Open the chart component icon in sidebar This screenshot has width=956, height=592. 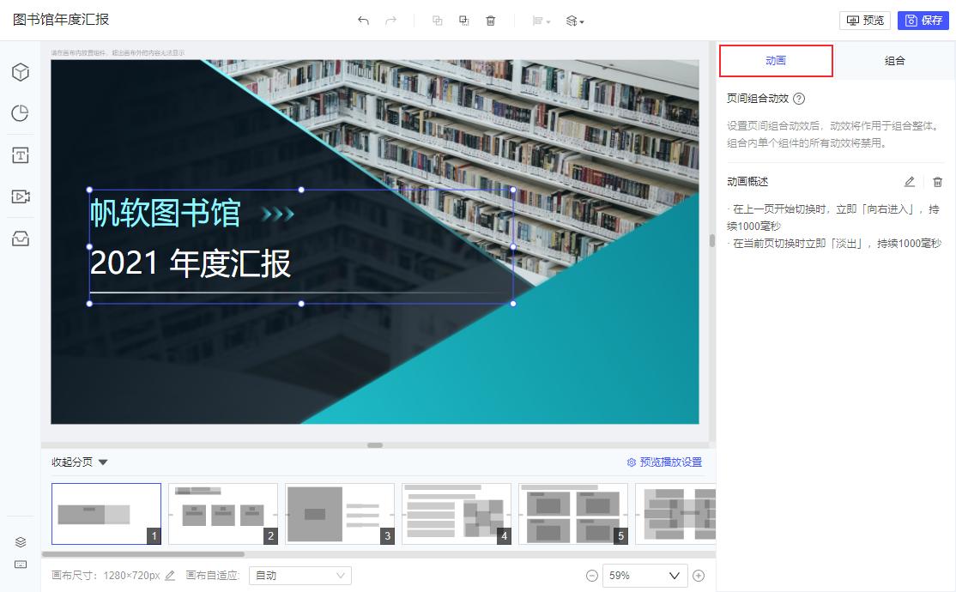click(x=21, y=112)
